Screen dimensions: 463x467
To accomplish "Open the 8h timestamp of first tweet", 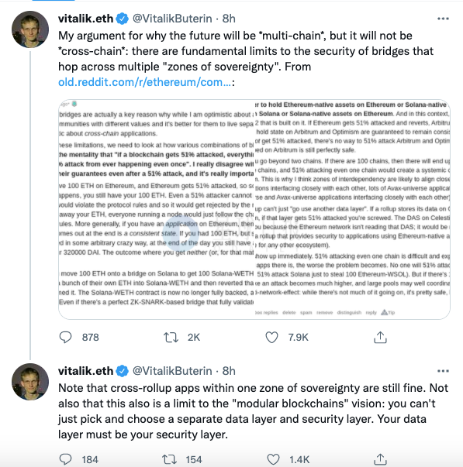I will 229,19.
